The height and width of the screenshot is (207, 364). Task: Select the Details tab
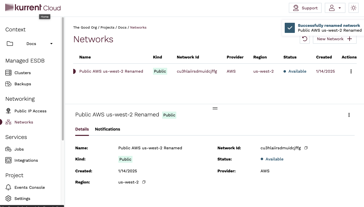[82, 129]
